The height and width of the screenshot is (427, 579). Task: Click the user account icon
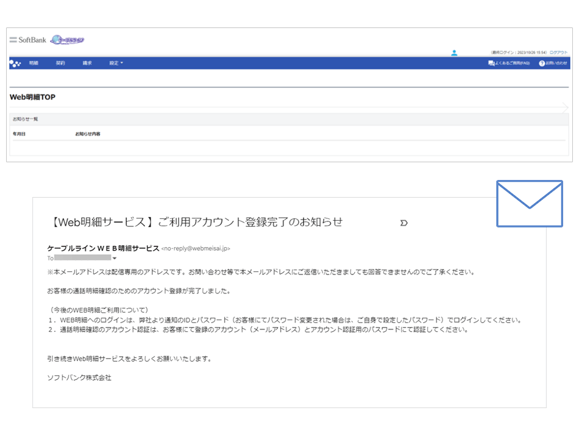[x=454, y=53]
